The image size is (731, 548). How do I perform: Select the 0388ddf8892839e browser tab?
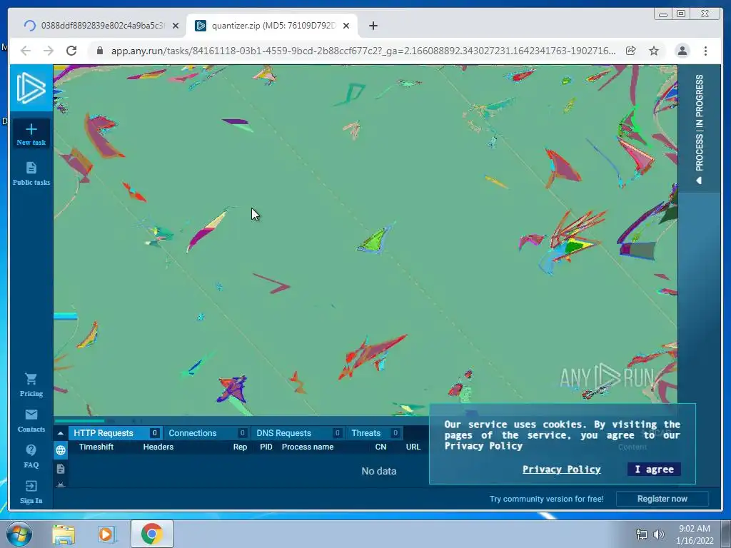click(x=100, y=26)
